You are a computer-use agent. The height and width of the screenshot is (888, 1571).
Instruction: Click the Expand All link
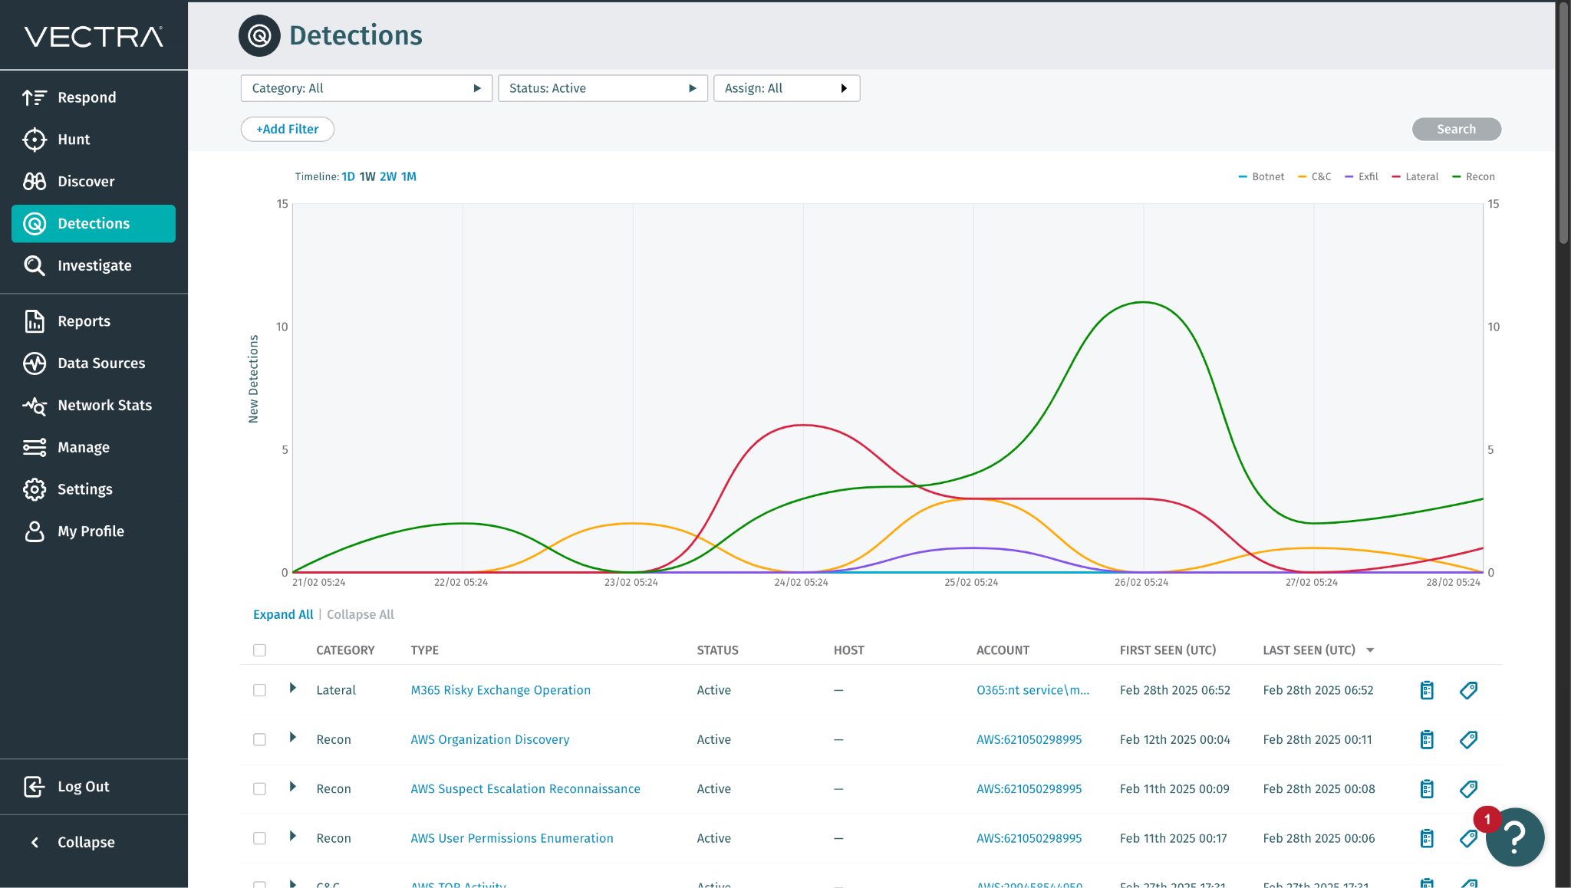tap(283, 614)
